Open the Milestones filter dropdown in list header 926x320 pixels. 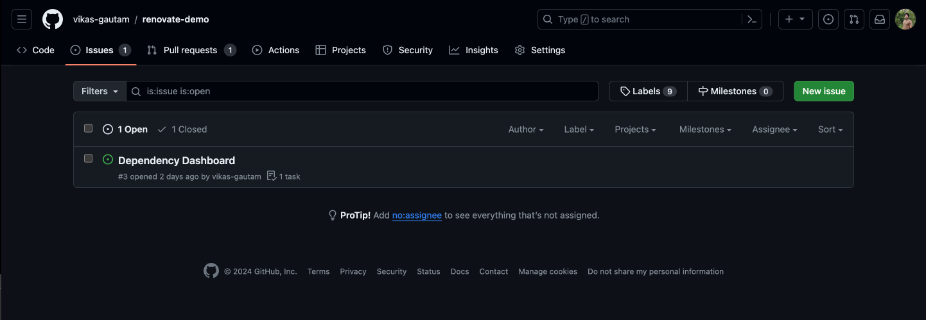[706, 130]
